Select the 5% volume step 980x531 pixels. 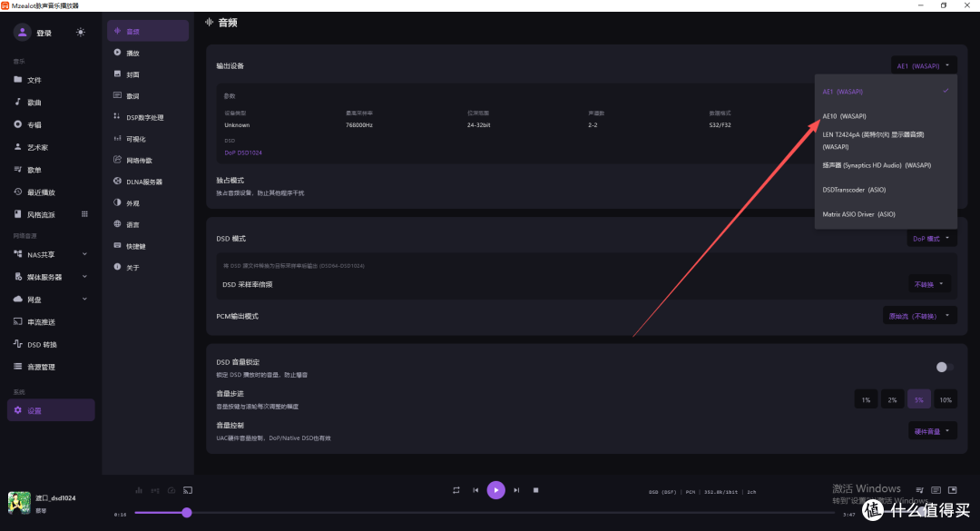click(x=918, y=399)
